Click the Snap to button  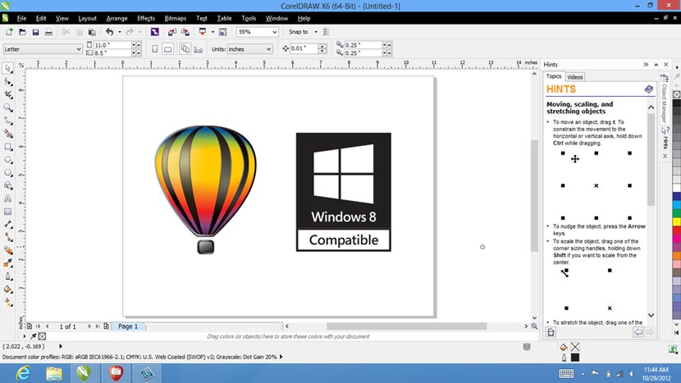tap(299, 32)
